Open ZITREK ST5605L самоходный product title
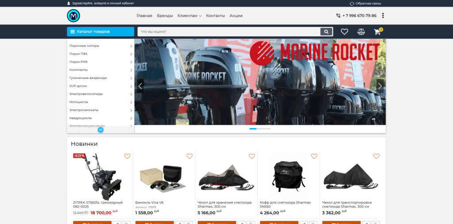The width and height of the screenshot is (453, 224). [x=98, y=205]
